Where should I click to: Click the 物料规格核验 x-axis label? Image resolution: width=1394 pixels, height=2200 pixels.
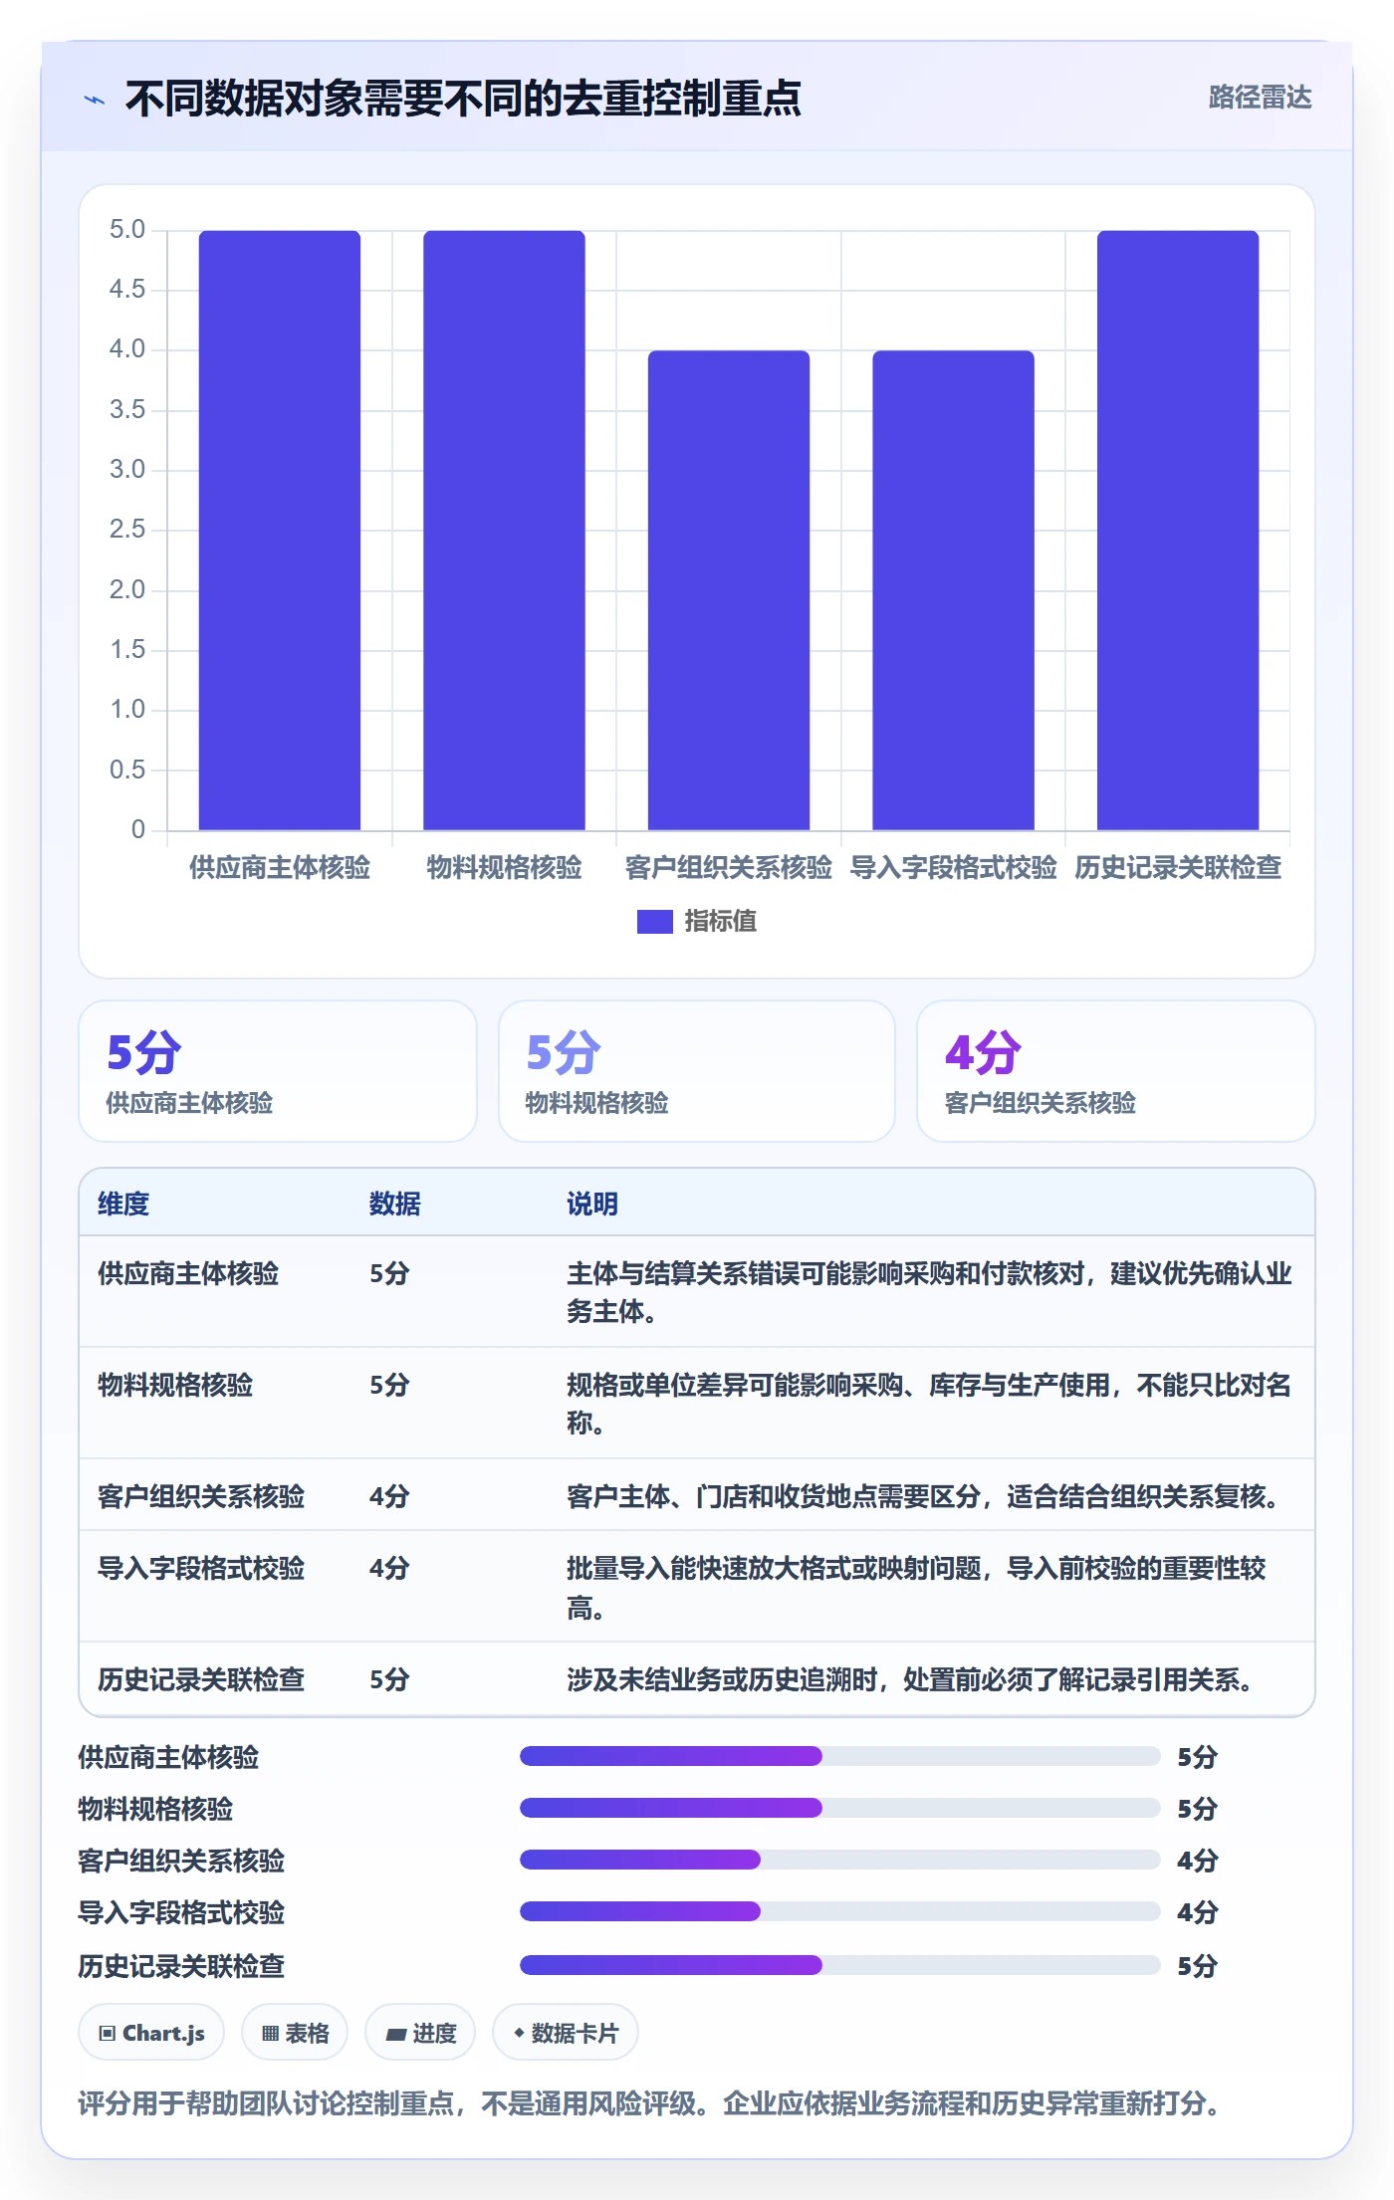pyautogui.click(x=504, y=868)
